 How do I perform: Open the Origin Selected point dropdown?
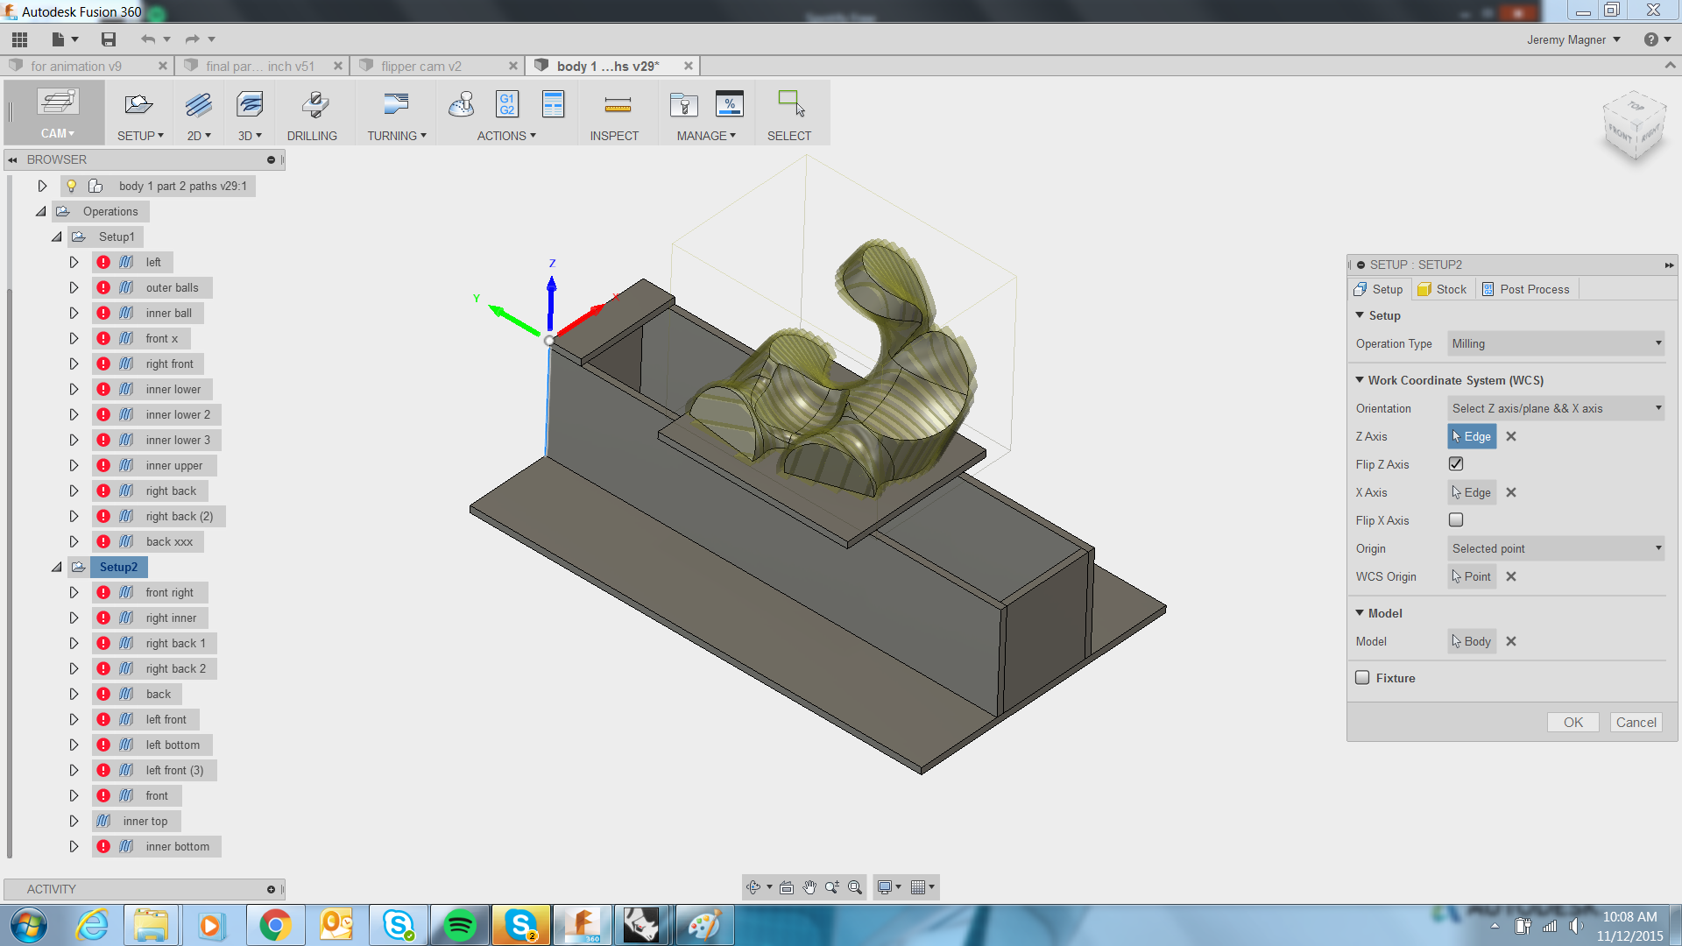[1556, 548]
